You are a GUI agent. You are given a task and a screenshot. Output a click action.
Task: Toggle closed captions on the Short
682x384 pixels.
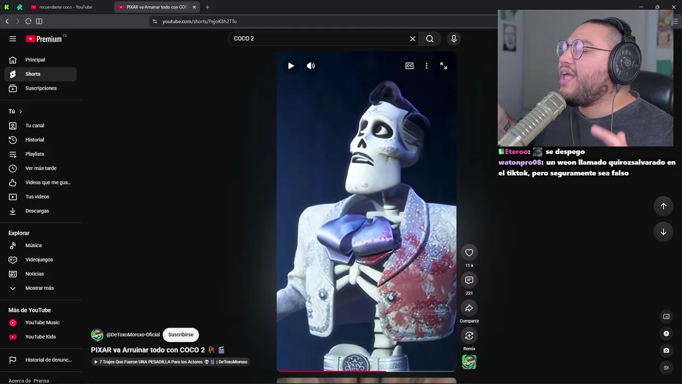[x=409, y=66]
